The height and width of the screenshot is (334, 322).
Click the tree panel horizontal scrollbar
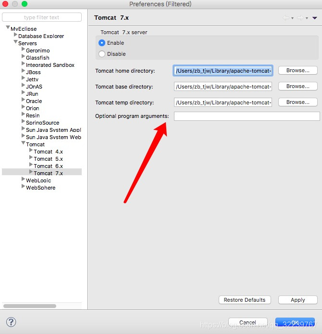tap(30, 306)
